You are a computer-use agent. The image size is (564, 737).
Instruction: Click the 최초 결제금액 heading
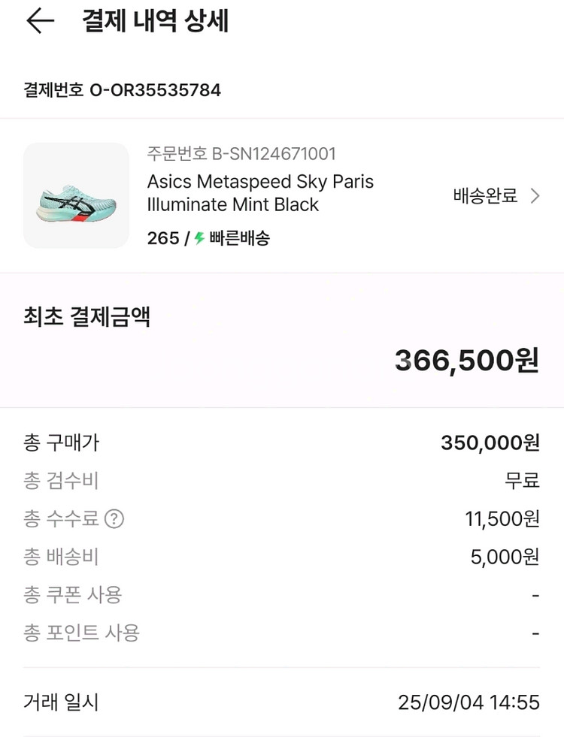tap(87, 317)
